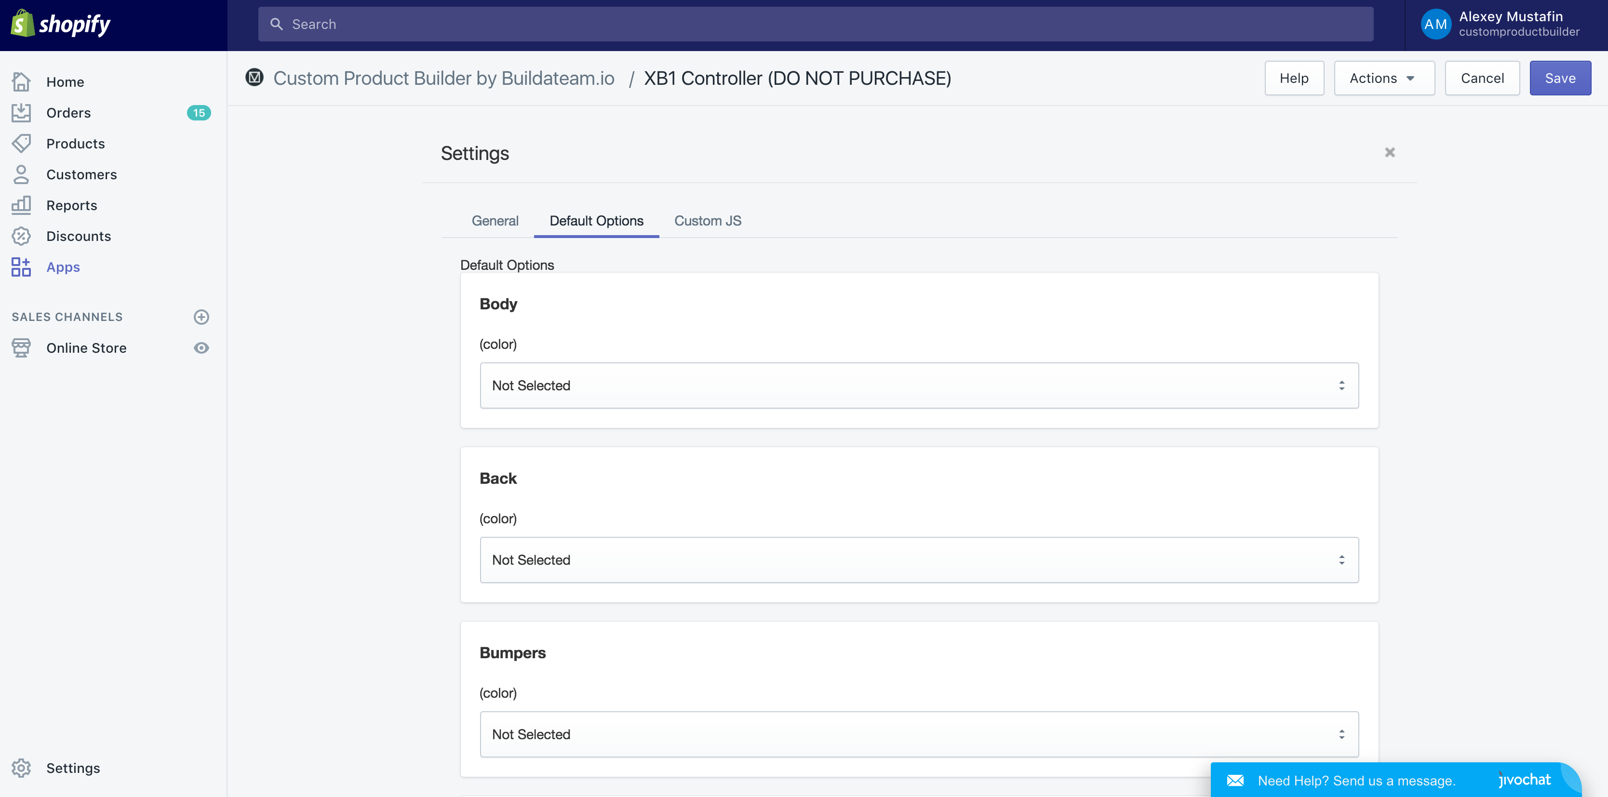Image resolution: width=1608 pixels, height=797 pixels.
Task: Click Custom Product Builder by Buildateam.io breadcrumb
Action: coord(444,78)
